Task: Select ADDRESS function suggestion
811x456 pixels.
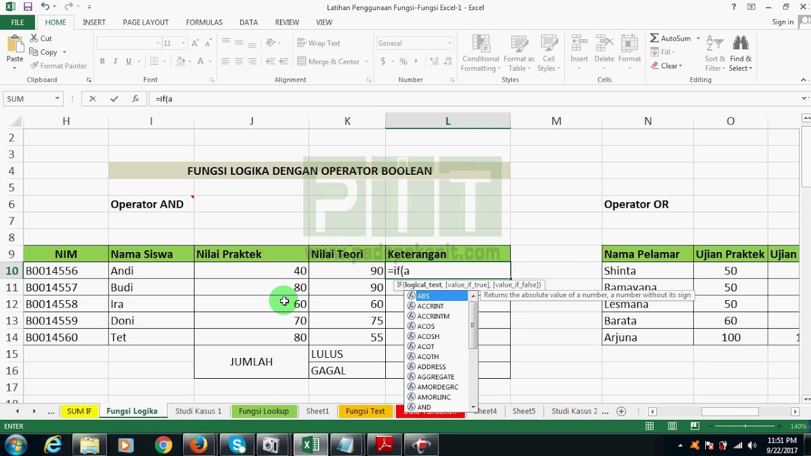Action: coord(437,367)
